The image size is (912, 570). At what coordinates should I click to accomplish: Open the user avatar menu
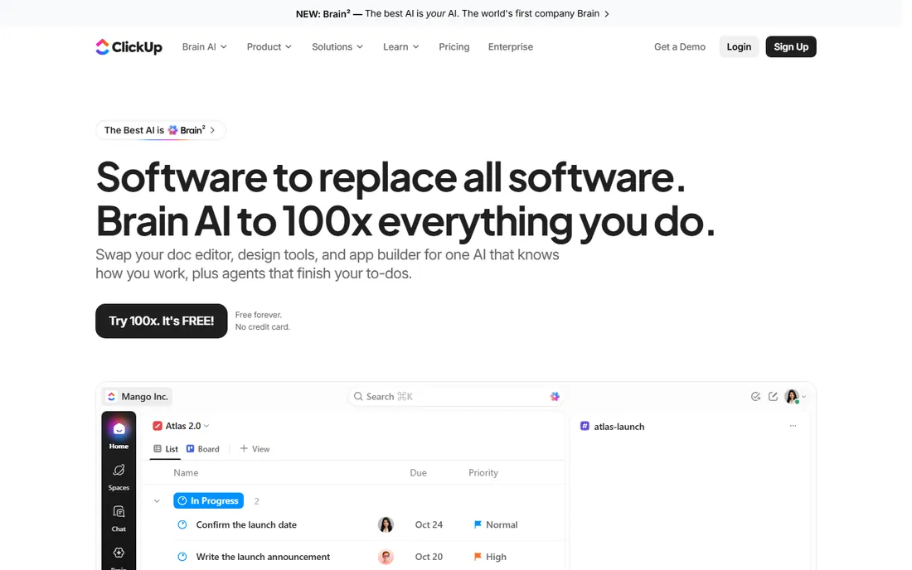[x=794, y=396]
